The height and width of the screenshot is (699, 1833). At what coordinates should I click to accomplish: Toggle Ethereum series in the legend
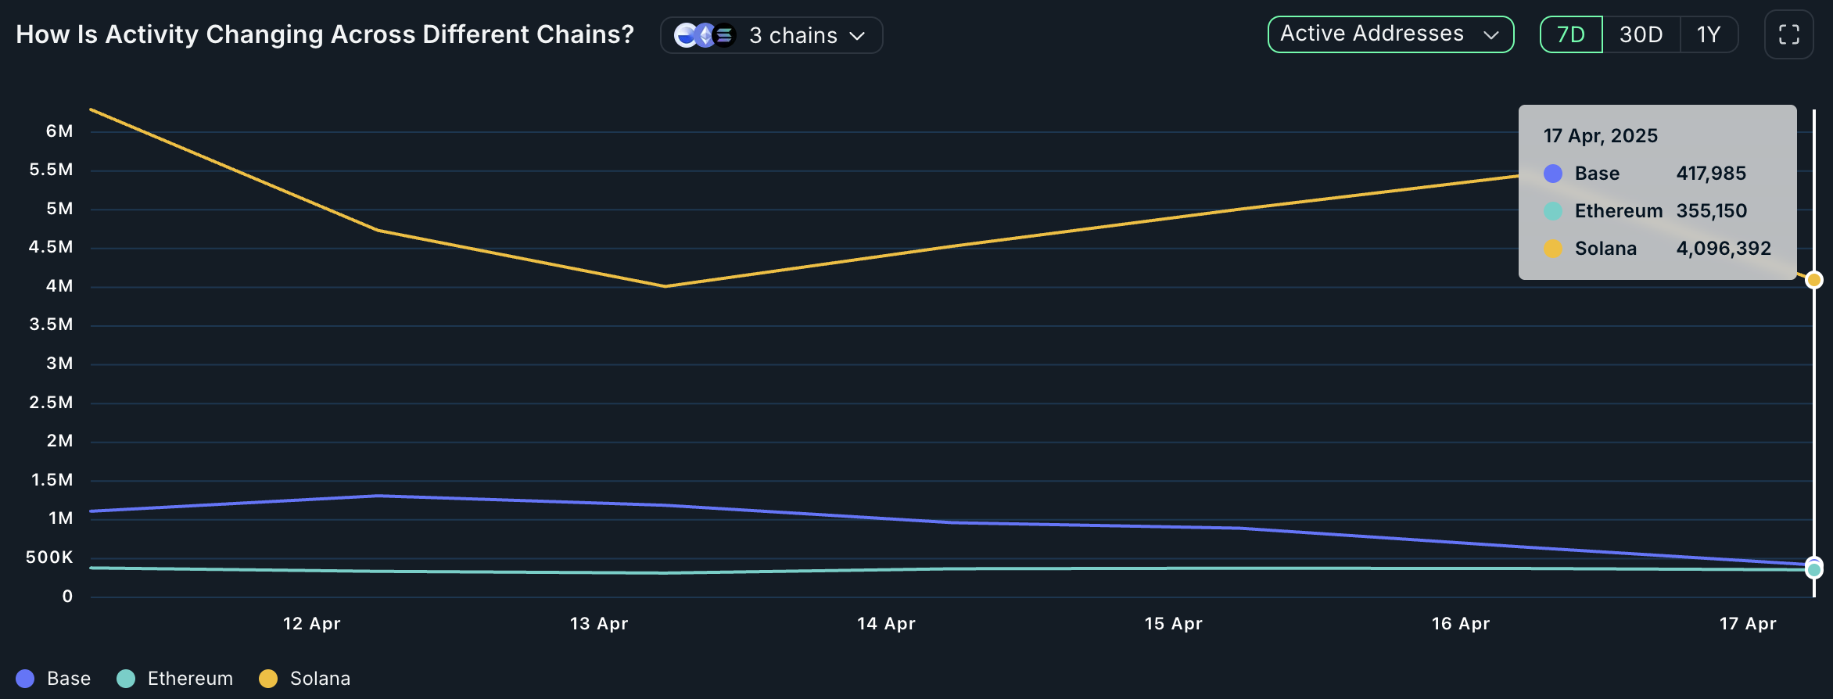pyautogui.click(x=175, y=679)
